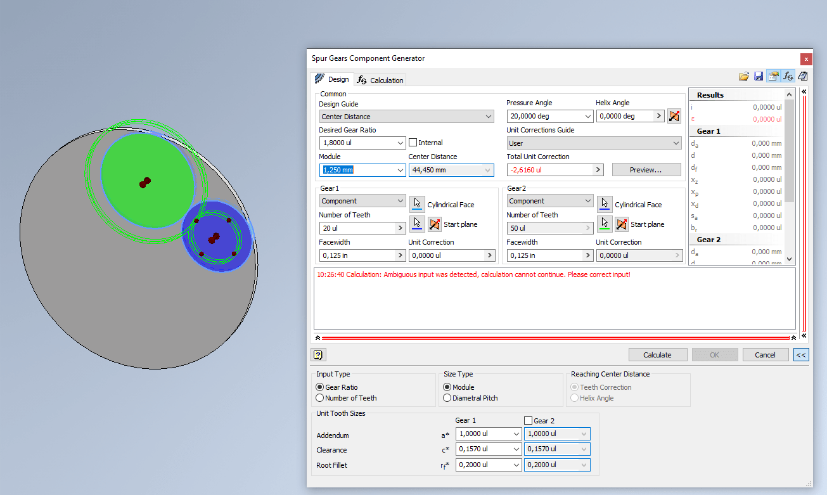Save the current gear calculation

coord(759,75)
